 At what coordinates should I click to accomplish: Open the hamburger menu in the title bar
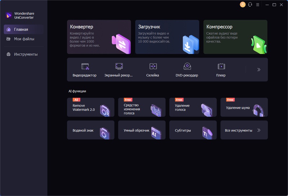[258, 5]
